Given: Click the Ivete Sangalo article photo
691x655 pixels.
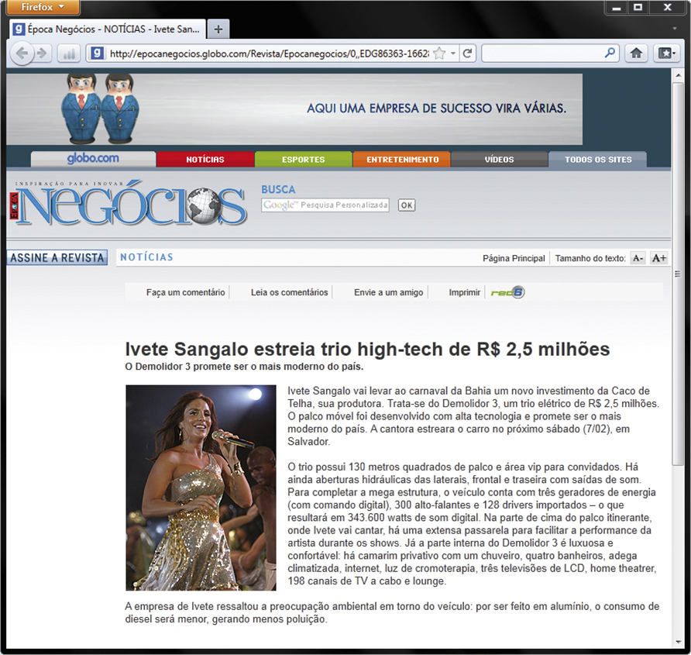Looking at the screenshot, I should [201, 488].
